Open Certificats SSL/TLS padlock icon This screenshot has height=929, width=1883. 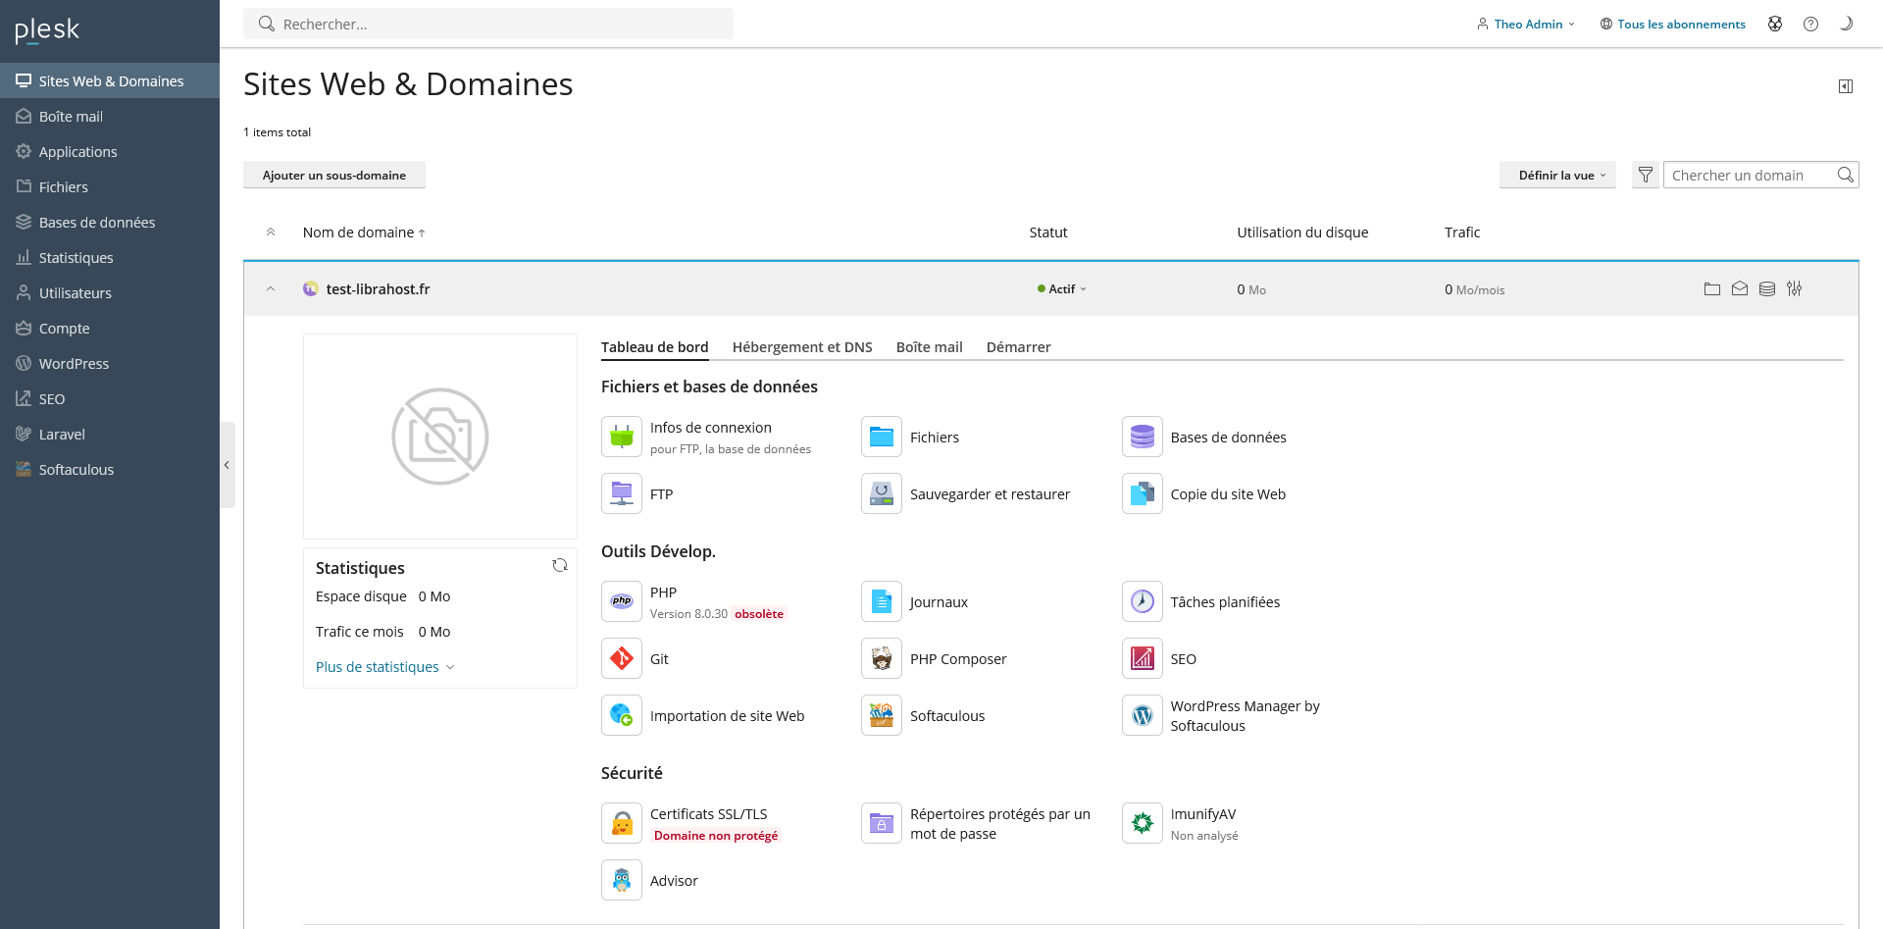tap(621, 822)
